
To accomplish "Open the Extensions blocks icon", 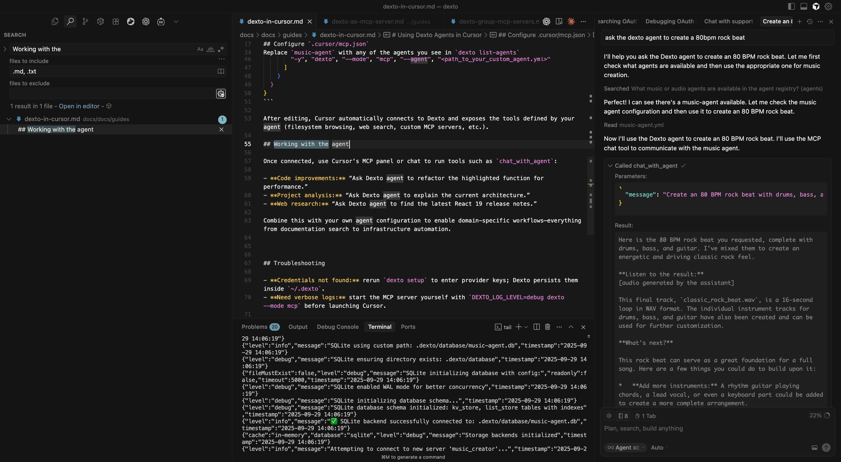I will [115, 21].
